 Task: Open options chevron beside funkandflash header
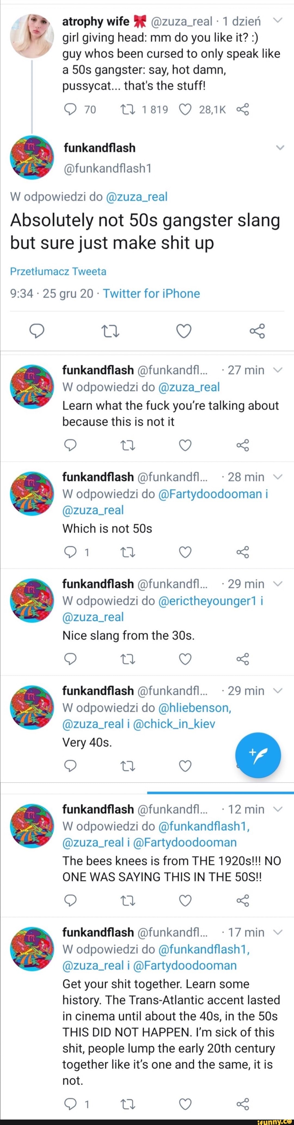pos(280,148)
